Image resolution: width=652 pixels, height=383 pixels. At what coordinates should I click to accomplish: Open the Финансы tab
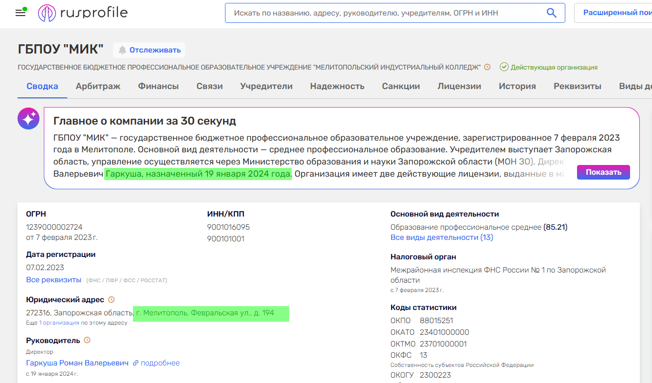pyautogui.click(x=158, y=86)
